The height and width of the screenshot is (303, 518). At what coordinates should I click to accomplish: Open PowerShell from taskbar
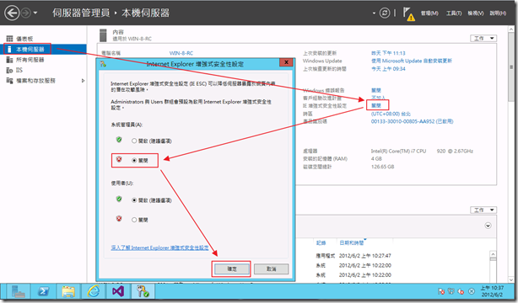coord(44,292)
